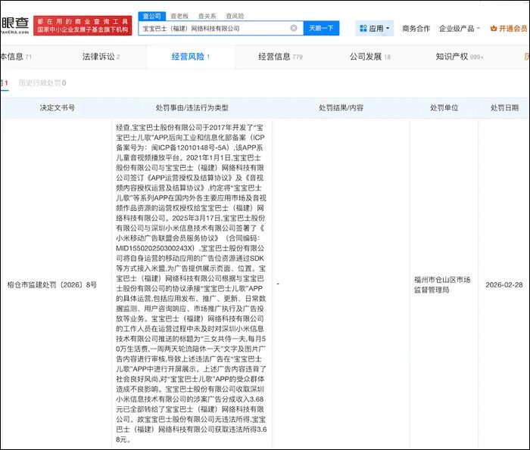Screen dimensions: 530x450
Task: Go to the 公司发展 tab
Action: click(370, 57)
